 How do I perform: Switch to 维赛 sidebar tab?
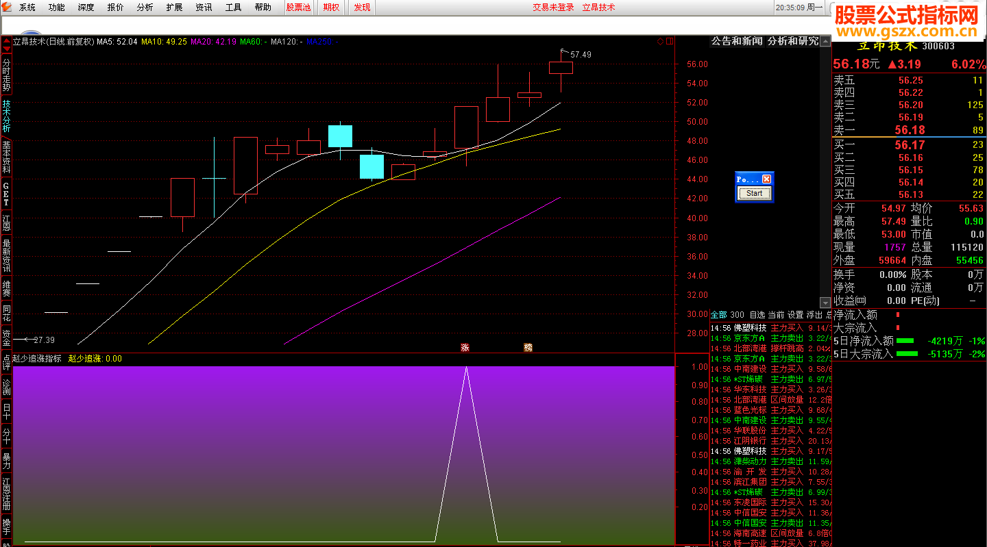pyautogui.click(x=6, y=288)
